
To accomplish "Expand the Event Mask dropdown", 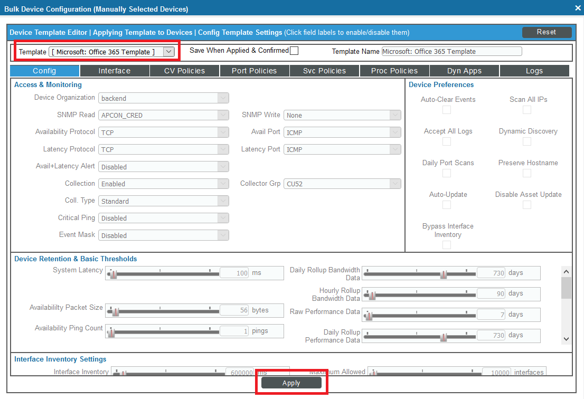I will 164,235.
